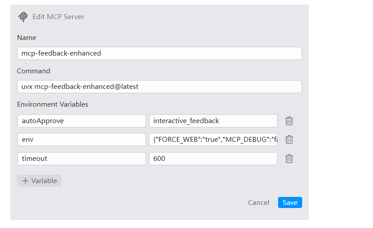Edit the FORCE_WEB JSON value field
The height and width of the screenshot is (228, 373).
(213, 140)
